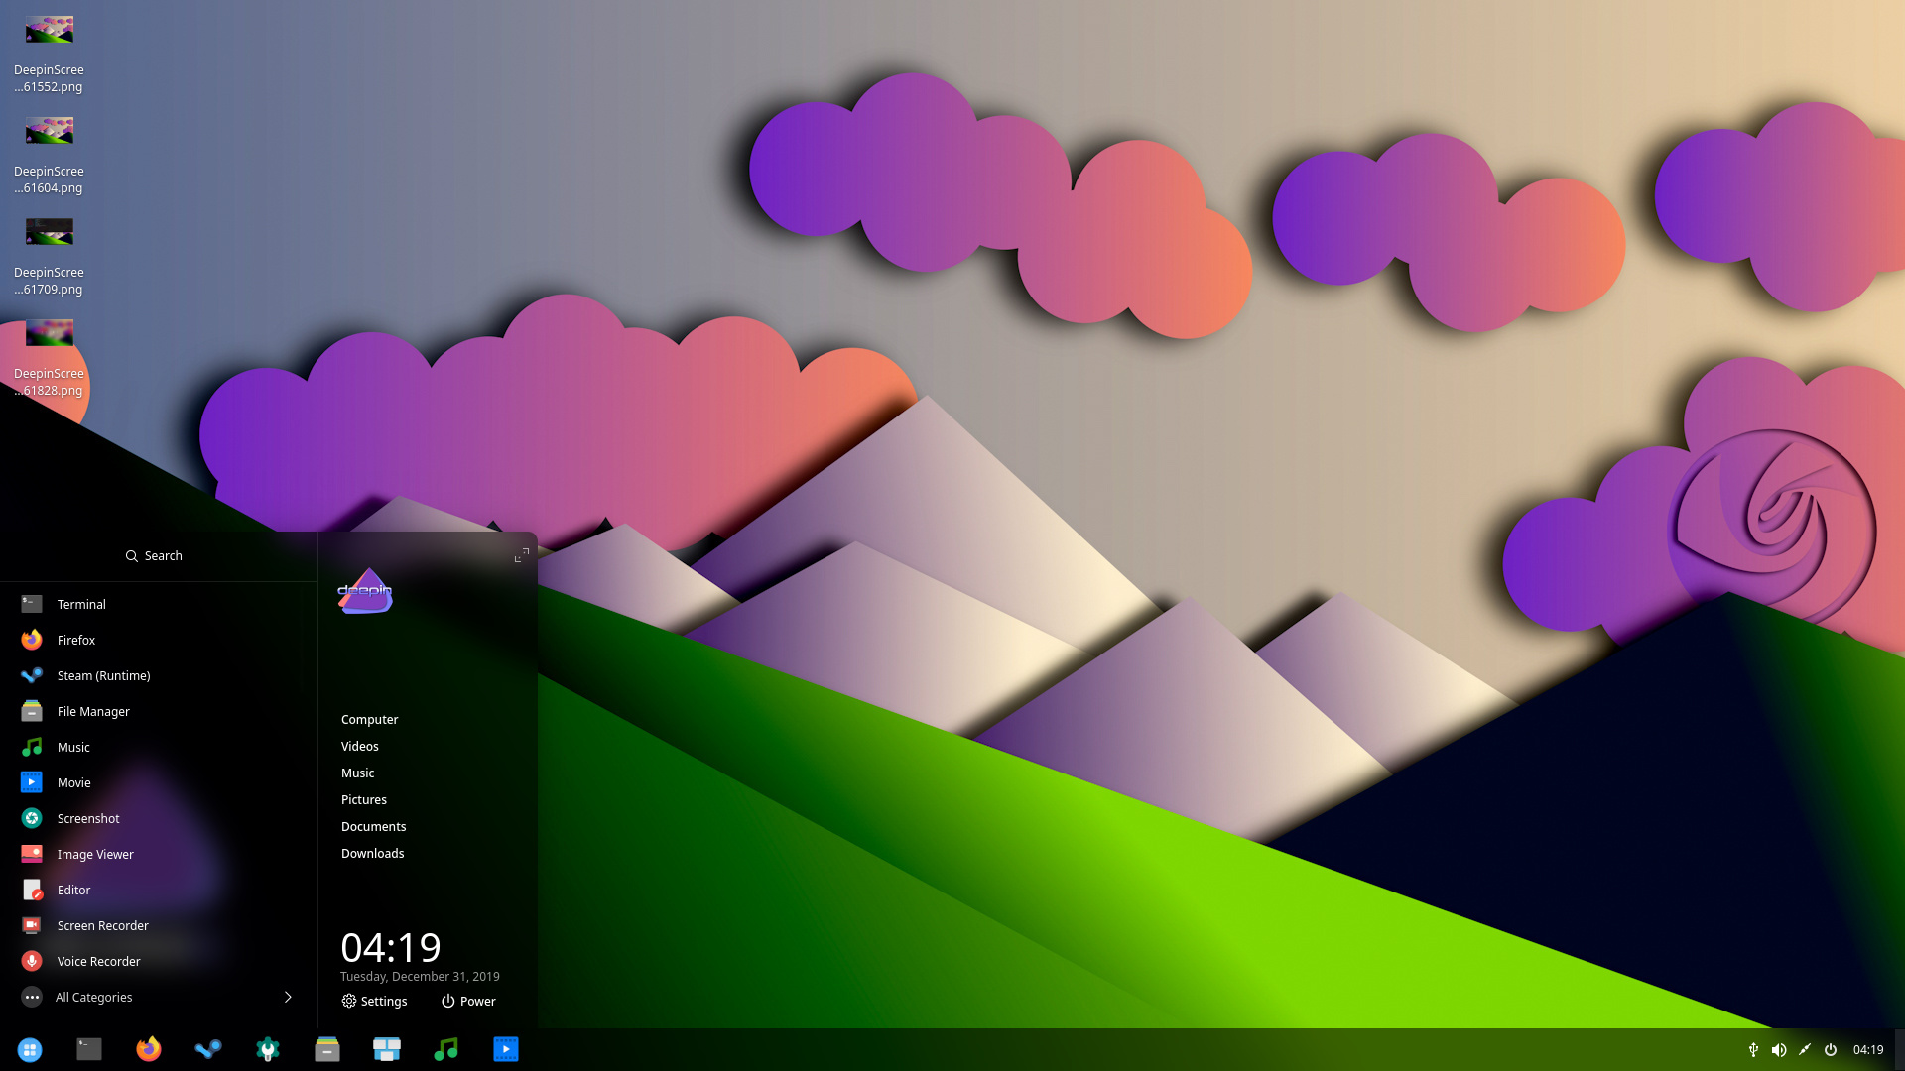Click the Movie icon in the launcher list
The height and width of the screenshot is (1071, 1905).
tap(32, 782)
